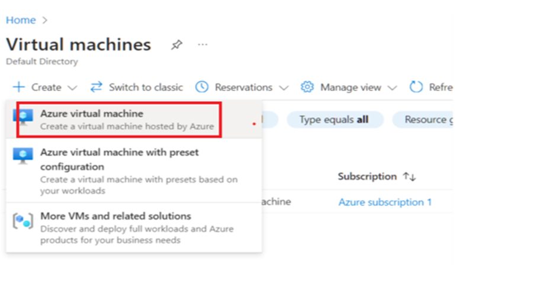Open the Azure subscription 1 link

pyautogui.click(x=385, y=202)
